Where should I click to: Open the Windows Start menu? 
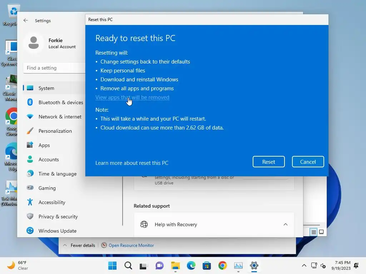click(x=112, y=265)
